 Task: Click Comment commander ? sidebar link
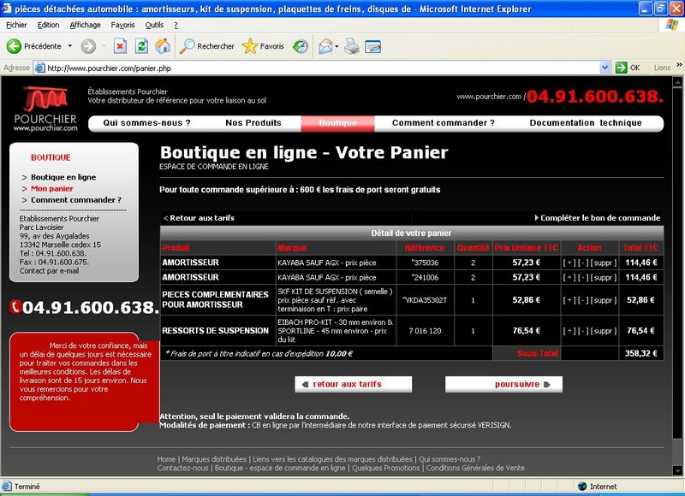[x=76, y=200]
